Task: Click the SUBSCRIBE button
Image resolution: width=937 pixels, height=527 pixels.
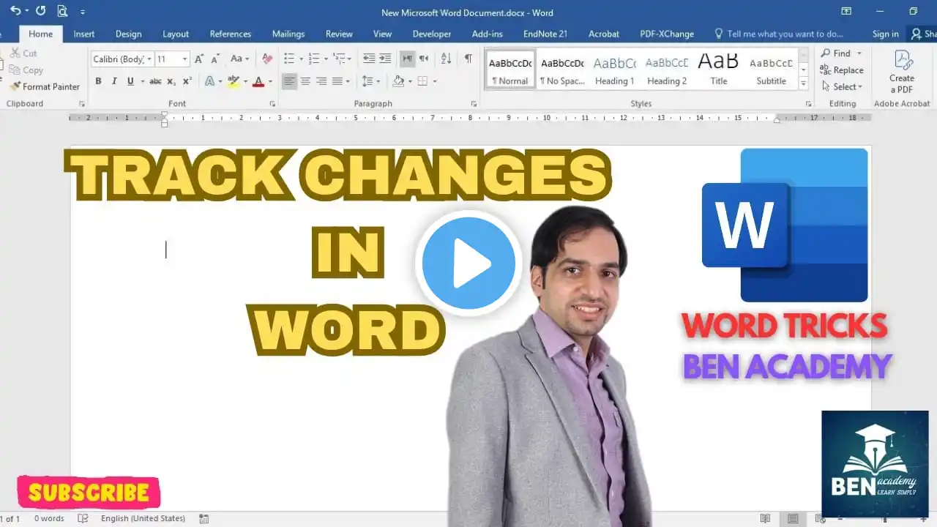Action: (89, 493)
